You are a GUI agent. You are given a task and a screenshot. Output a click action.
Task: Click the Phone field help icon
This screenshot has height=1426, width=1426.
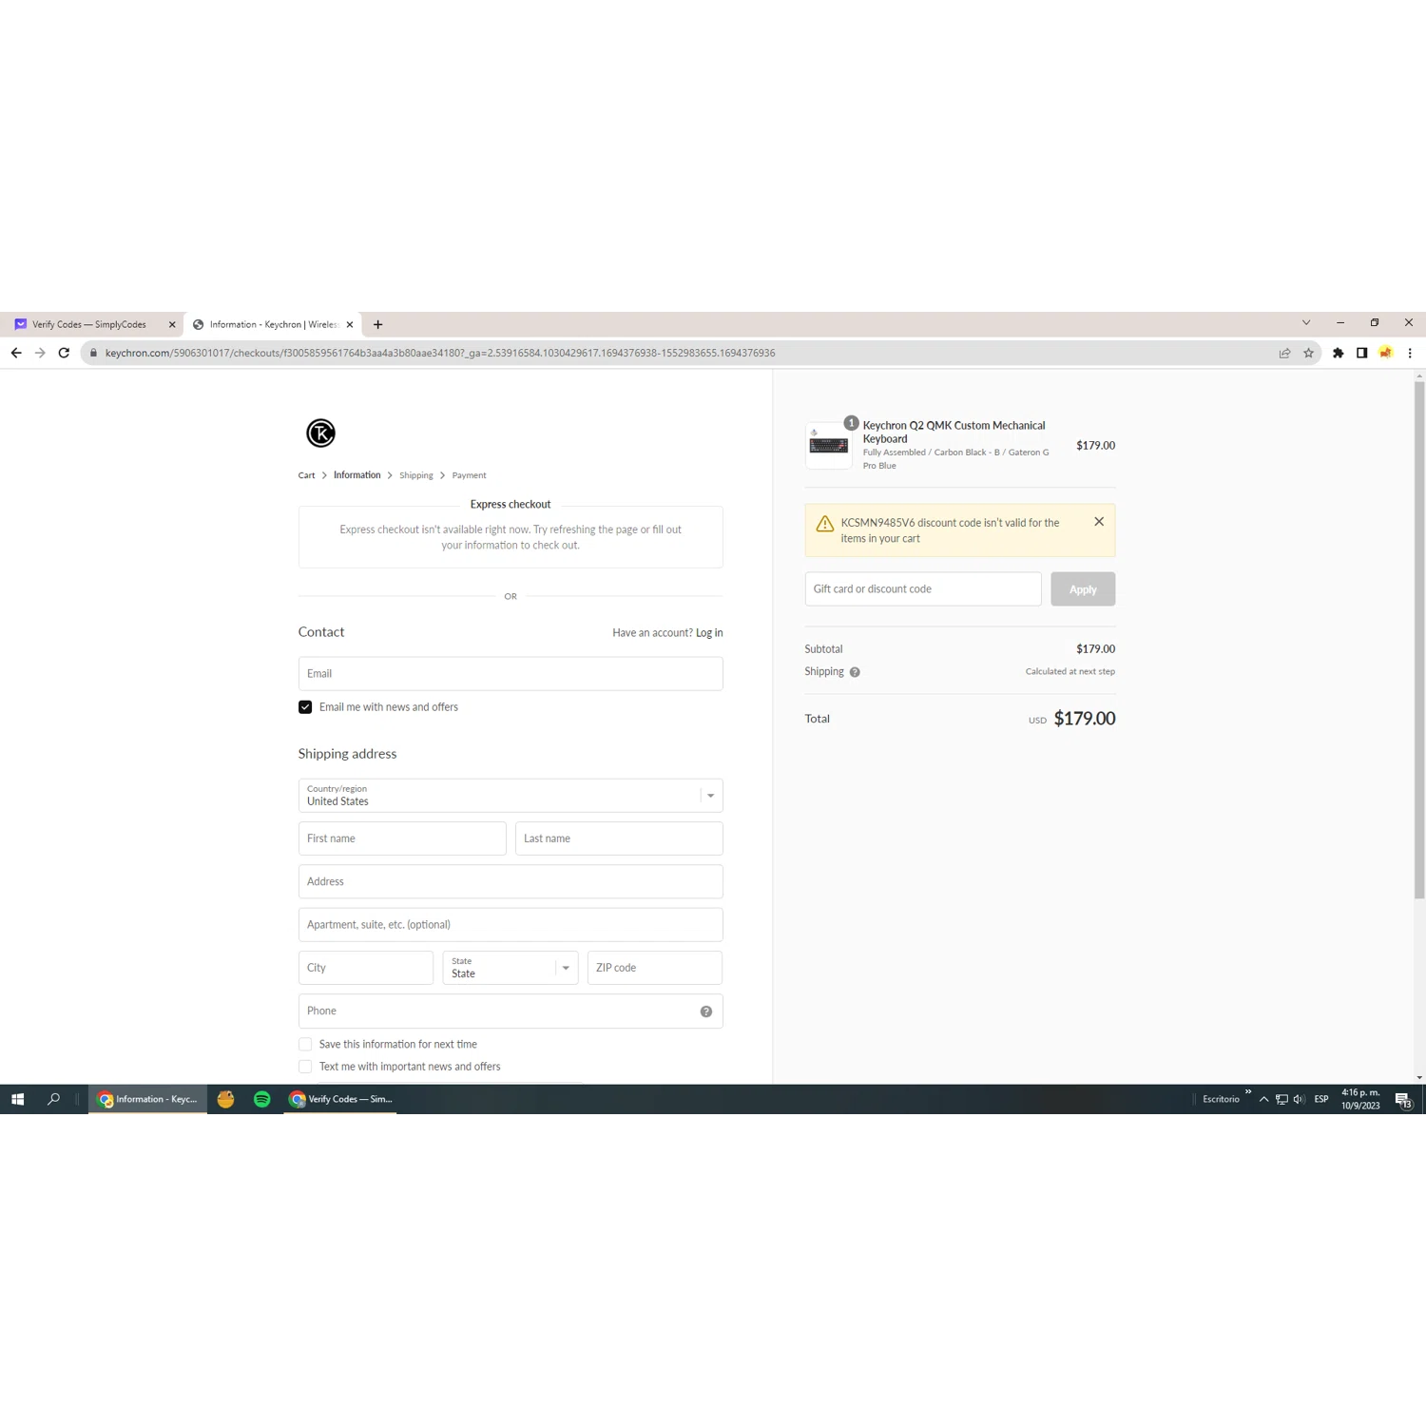tap(706, 1012)
